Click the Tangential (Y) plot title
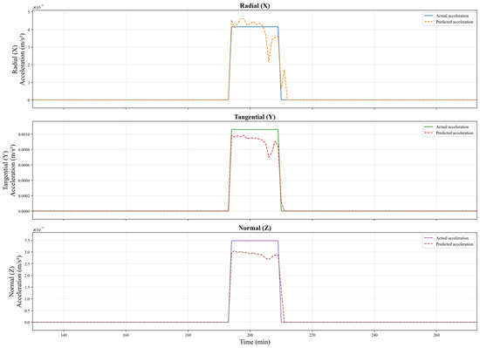 click(255, 117)
